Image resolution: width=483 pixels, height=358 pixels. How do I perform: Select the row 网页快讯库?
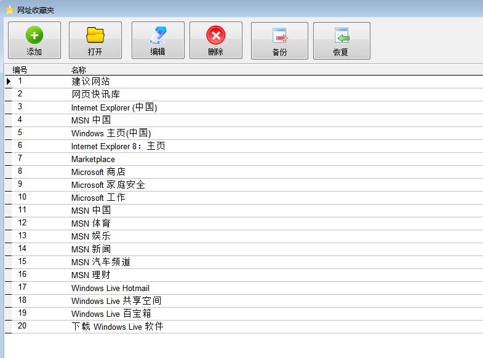[244, 95]
